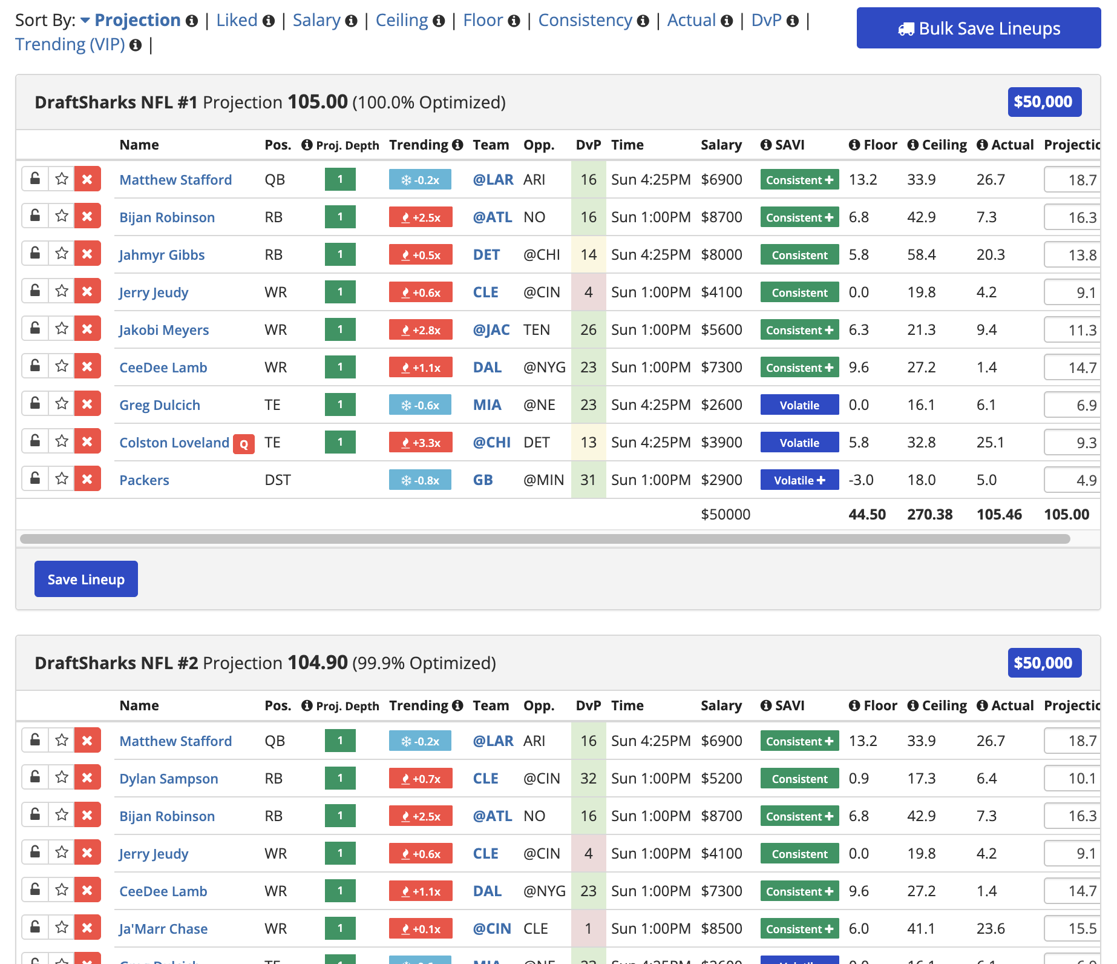Image resolution: width=1117 pixels, height=964 pixels.
Task: Click the info icon beside Actual sort
Action: 727,21
